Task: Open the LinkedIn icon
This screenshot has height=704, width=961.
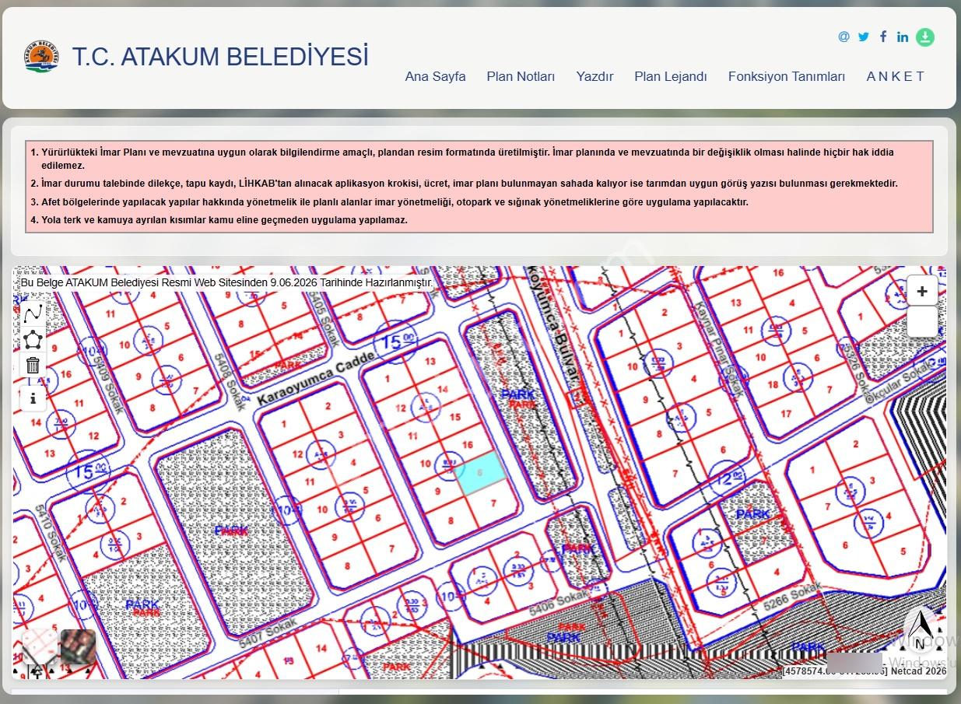Action: [903, 37]
